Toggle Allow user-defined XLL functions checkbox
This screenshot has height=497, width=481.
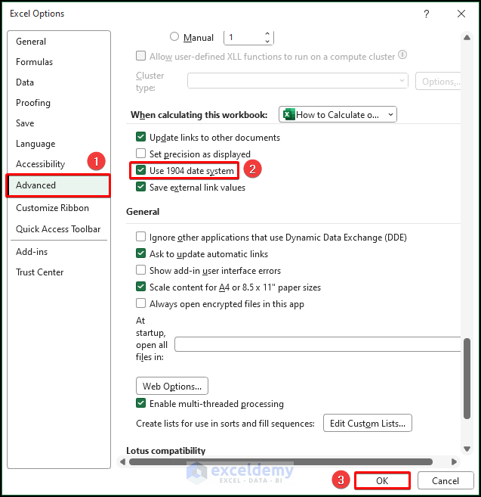tap(140, 56)
